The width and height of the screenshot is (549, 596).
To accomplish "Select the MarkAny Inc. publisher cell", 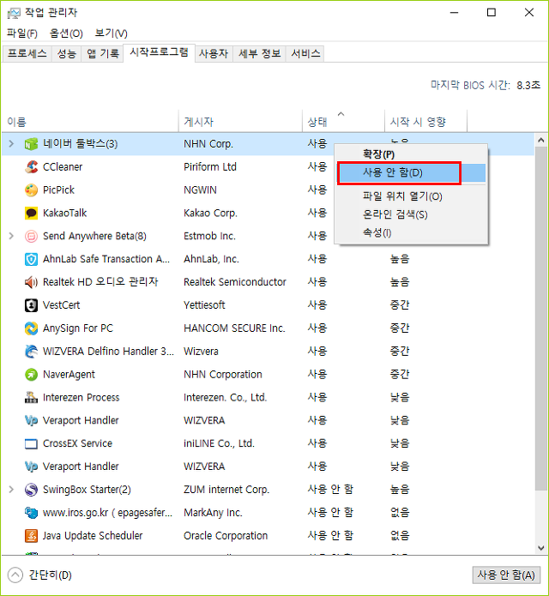I will [213, 513].
